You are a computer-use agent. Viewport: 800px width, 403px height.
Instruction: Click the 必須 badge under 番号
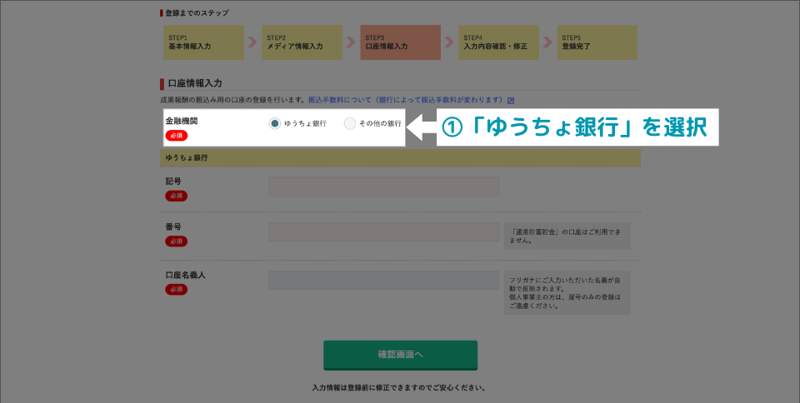[x=177, y=241]
